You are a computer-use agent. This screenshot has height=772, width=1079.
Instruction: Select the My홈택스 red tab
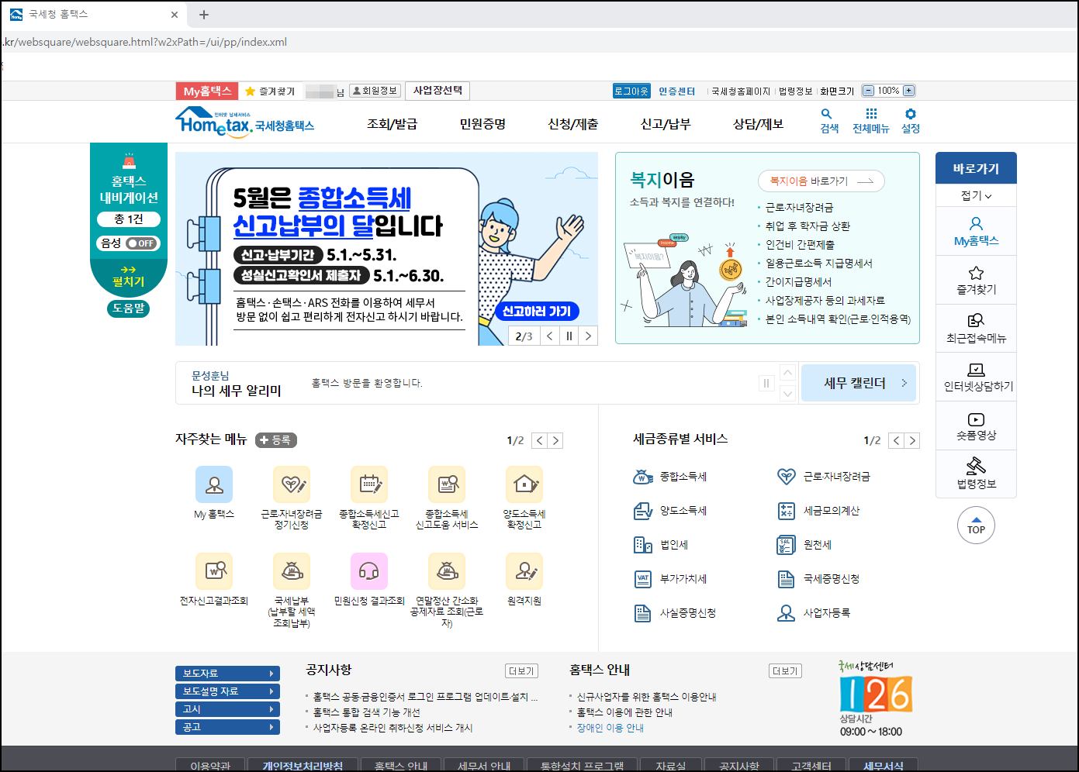pos(207,91)
